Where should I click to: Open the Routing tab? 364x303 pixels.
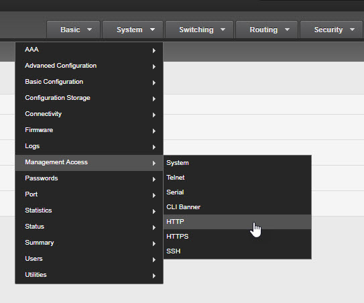(x=267, y=29)
